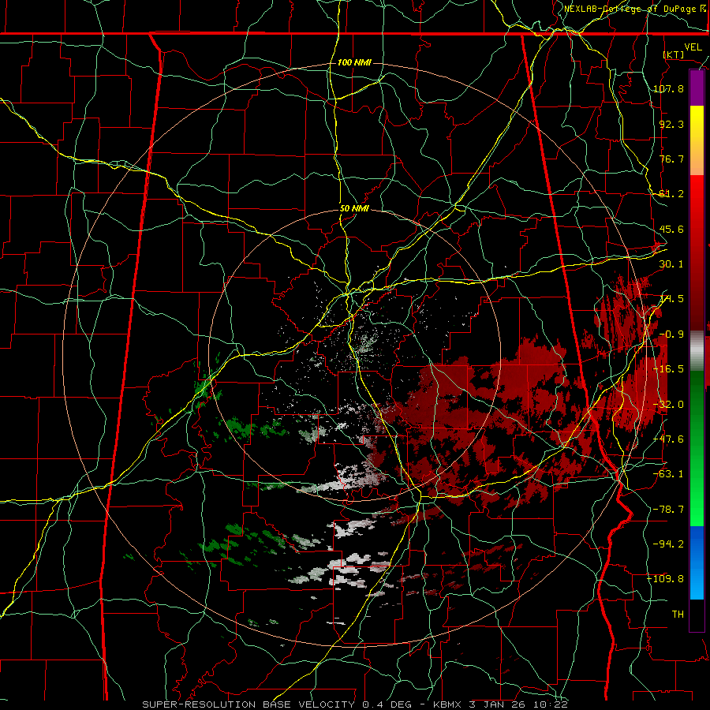Screen dimensions: 710x710
Task: Click the blue segment of the velocity color bar
Action: point(697,562)
